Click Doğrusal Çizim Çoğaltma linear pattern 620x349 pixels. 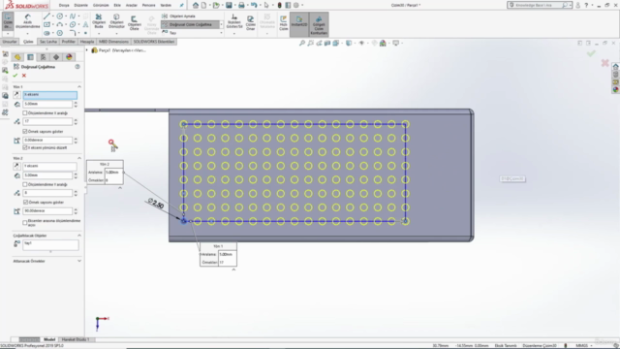click(190, 24)
